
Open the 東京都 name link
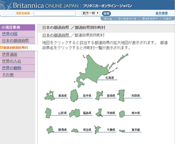click(136, 130)
